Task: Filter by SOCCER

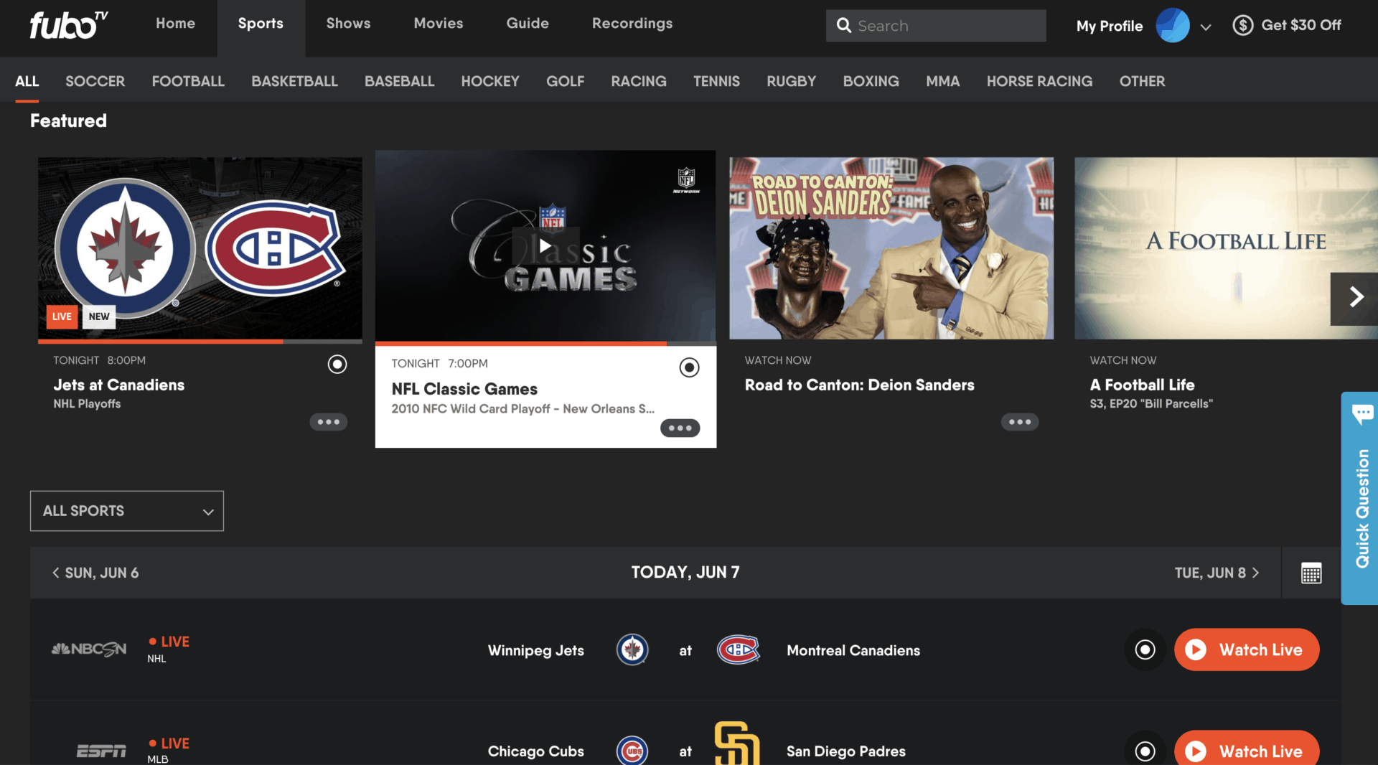Action: 95,81
